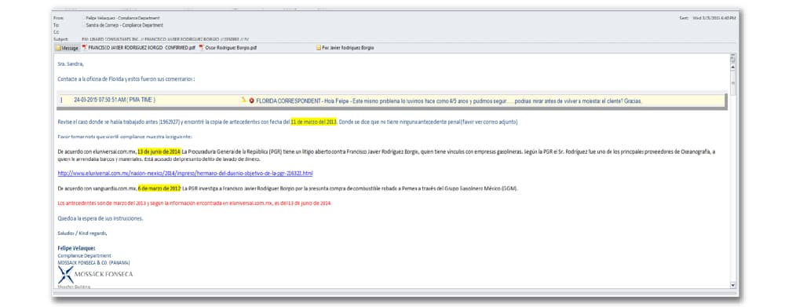Click Saludos / Kind regards text

[82, 233]
